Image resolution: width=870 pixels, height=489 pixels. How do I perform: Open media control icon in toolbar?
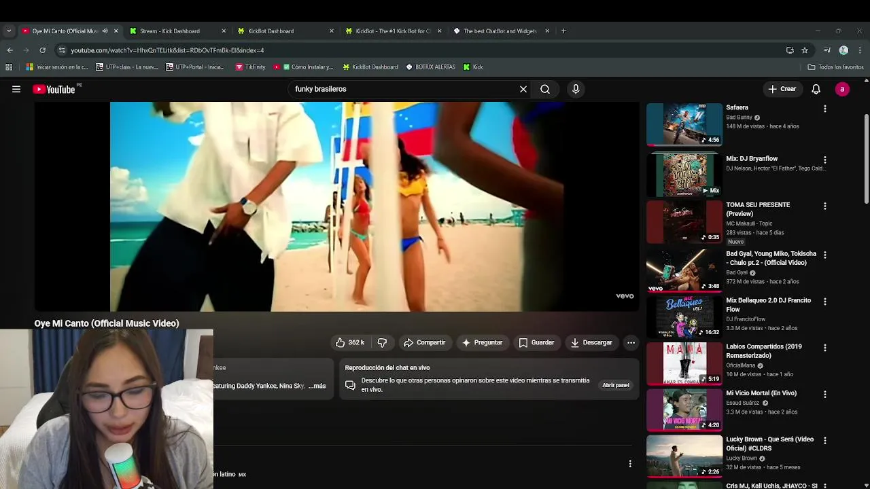(827, 50)
